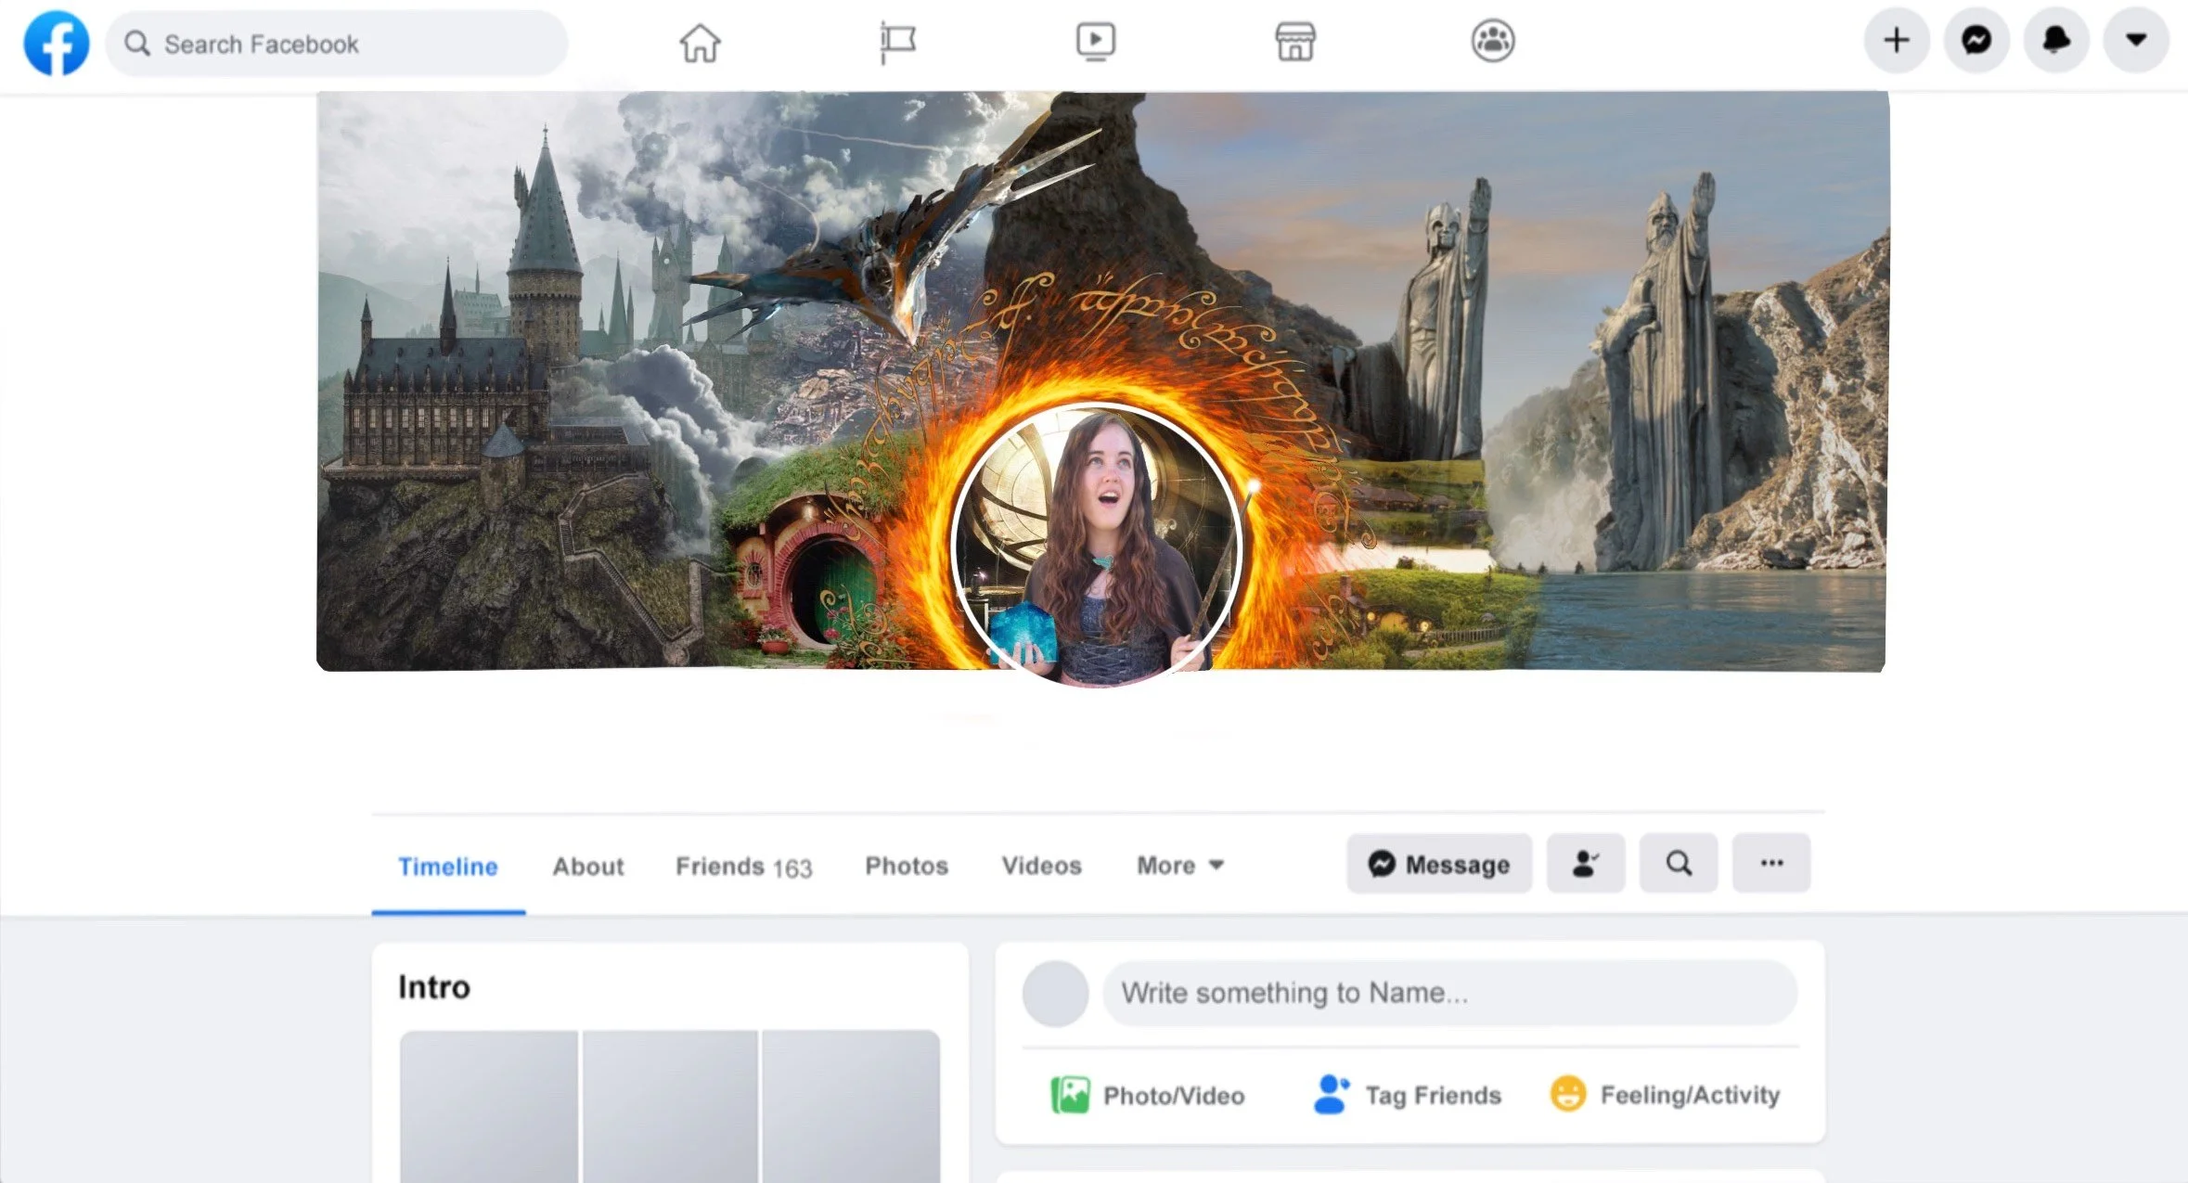Open Marketplace storefront icon
The width and height of the screenshot is (2188, 1183).
[1294, 42]
